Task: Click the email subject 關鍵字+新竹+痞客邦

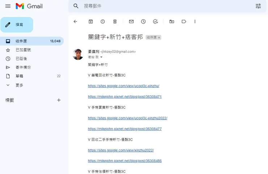Action: [x=116, y=37]
